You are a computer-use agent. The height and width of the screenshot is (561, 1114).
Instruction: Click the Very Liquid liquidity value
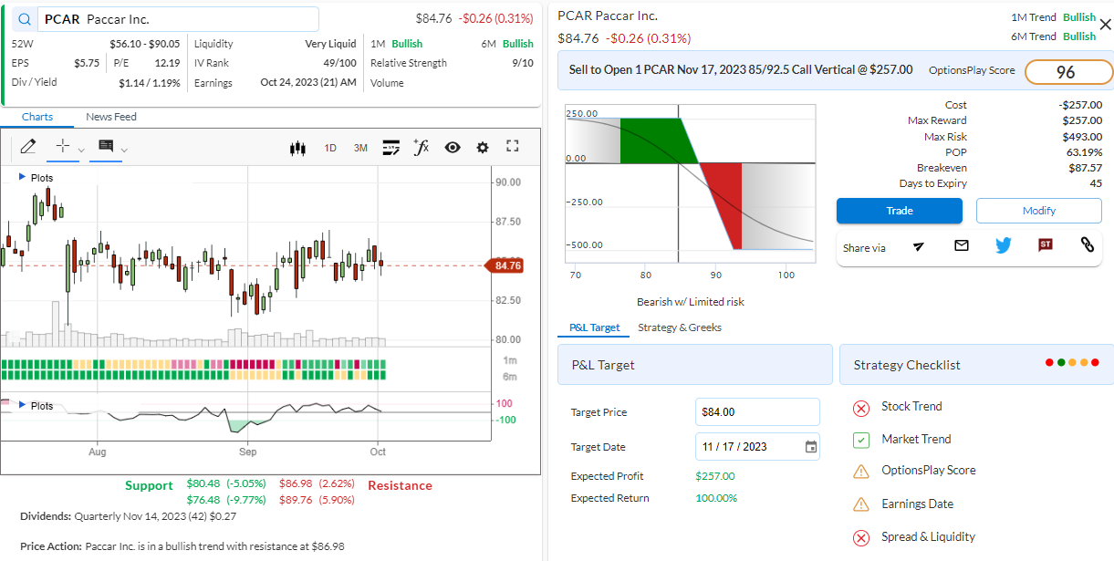[330, 44]
